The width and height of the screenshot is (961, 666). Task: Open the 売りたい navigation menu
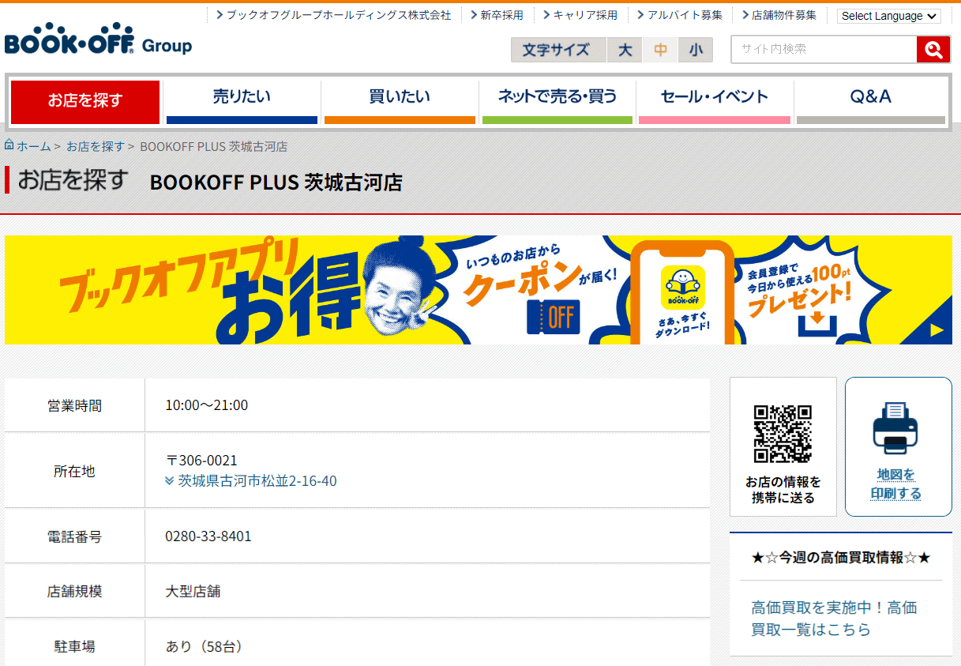tap(242, 98)
